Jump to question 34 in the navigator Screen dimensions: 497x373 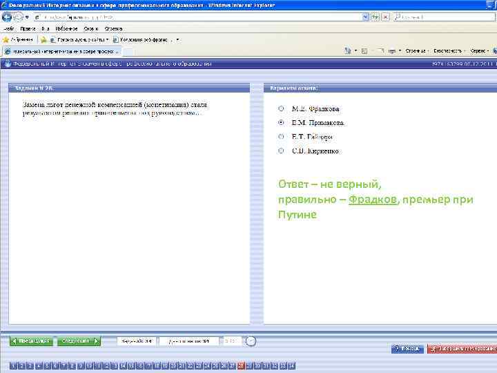tap(291, 365)
